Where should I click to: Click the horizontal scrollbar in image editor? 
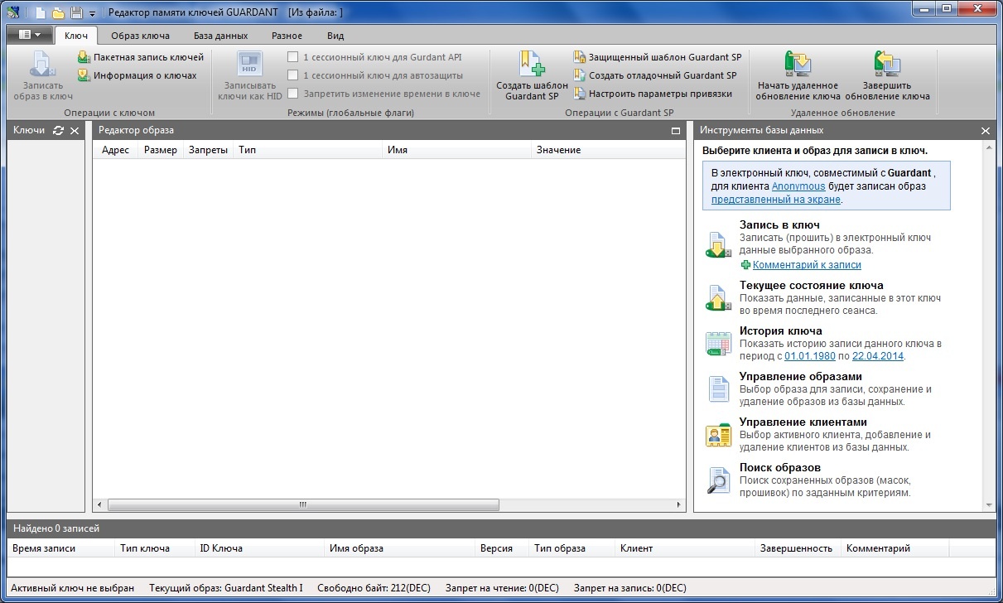coord(303,504)
